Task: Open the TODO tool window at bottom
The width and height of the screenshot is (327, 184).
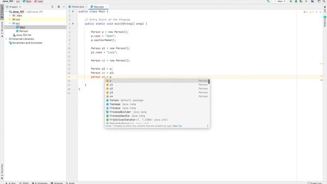Action: (24, 183)
